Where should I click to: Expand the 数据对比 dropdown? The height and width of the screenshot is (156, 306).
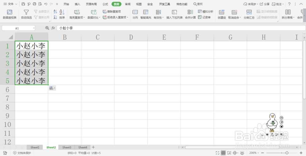tap(99, 17)
